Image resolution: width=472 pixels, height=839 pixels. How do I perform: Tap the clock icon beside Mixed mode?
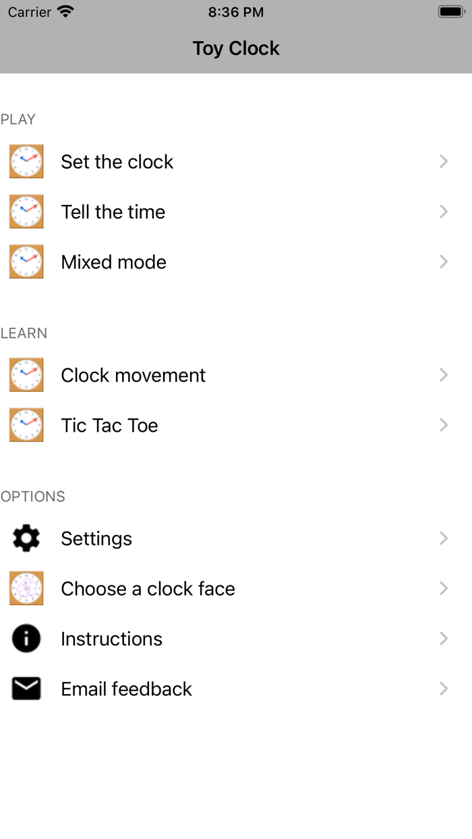coord(26,262)
